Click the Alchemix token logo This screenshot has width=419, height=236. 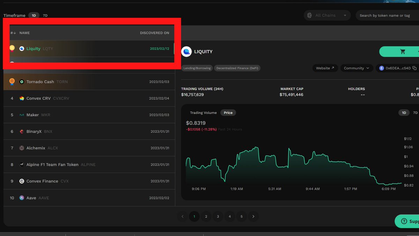pos(22,148)
